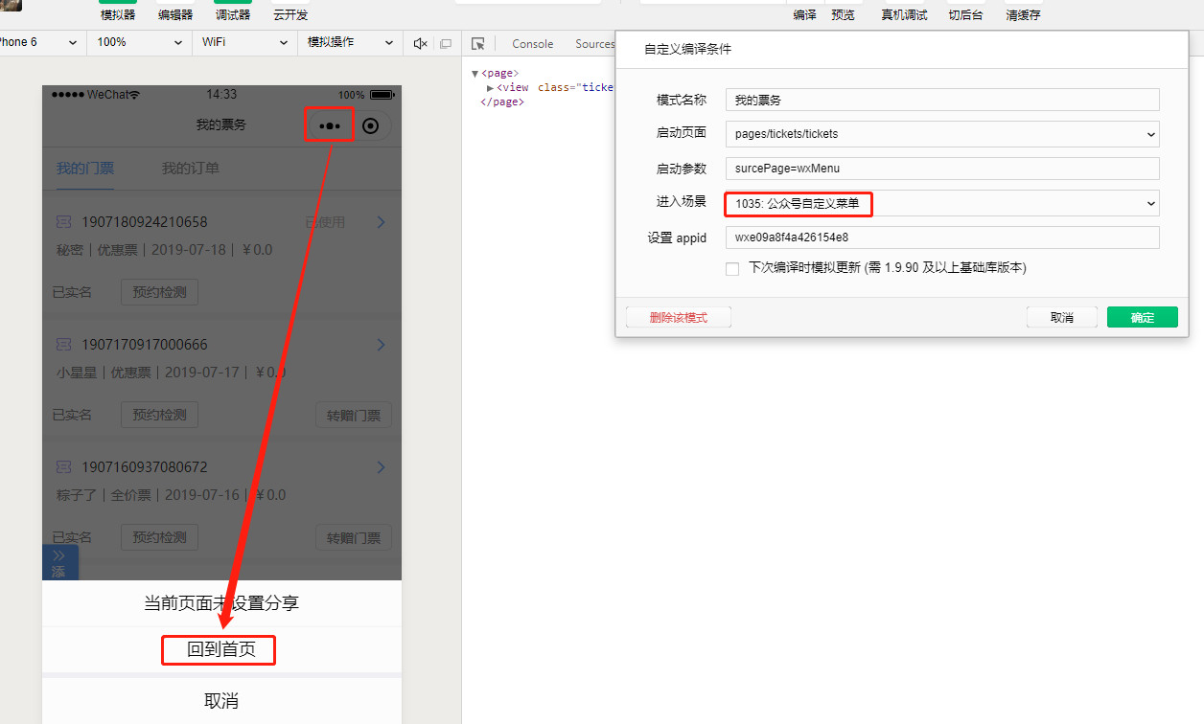Image resolution: width=1204 pixels, height=724 pixels.
Task: Tap 预约检测 under ticket 1907160937080672
Action: click(159, 537)
